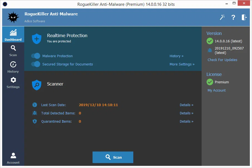Click the last scan date 2019/12/10 14:18:11
Image resolution: width=252 pixels, height=168 pixels.
click(x=98, y=105)
